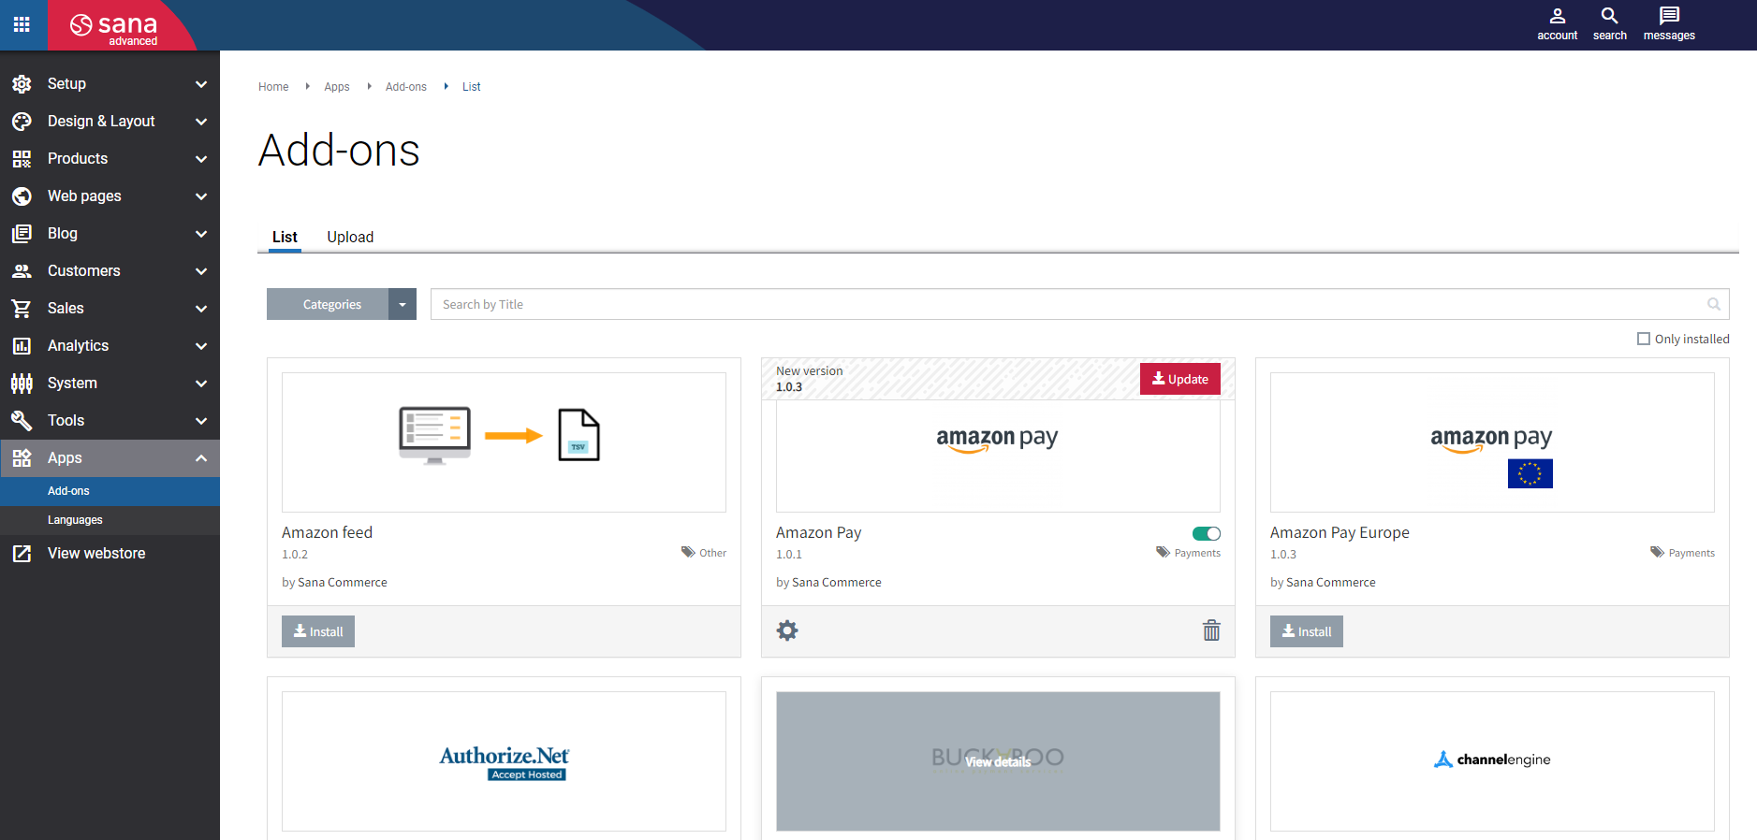Click the Web pages globe icon
The image size is (1757, 840).
point(22,196)
